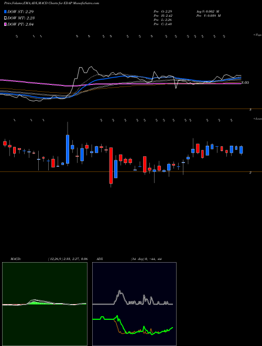Screen dimensions: 262x346
Task: Click the blue DOW ST legend swatch
Action: [5, 12]
